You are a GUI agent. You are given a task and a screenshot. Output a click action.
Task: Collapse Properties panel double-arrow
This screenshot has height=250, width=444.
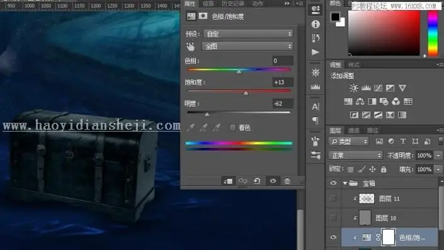click(x=287, y=3)
